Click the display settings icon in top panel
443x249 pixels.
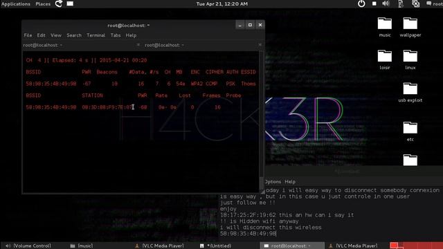(415, 3)
